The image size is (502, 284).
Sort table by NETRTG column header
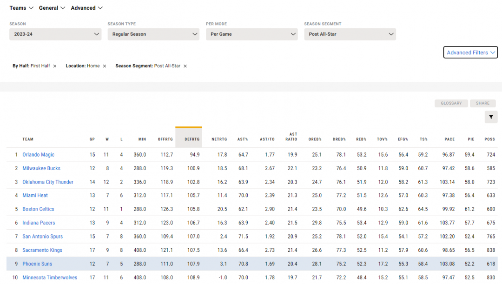point(219,139)
